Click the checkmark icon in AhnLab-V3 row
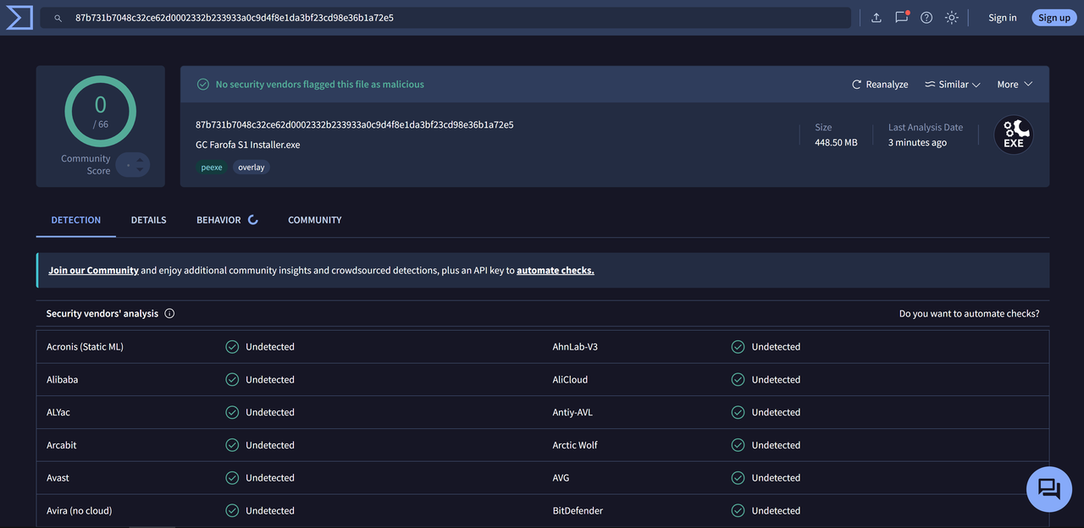Image resolution: width=1084 pixels, height=528 pixels. [x=738, y=347]
